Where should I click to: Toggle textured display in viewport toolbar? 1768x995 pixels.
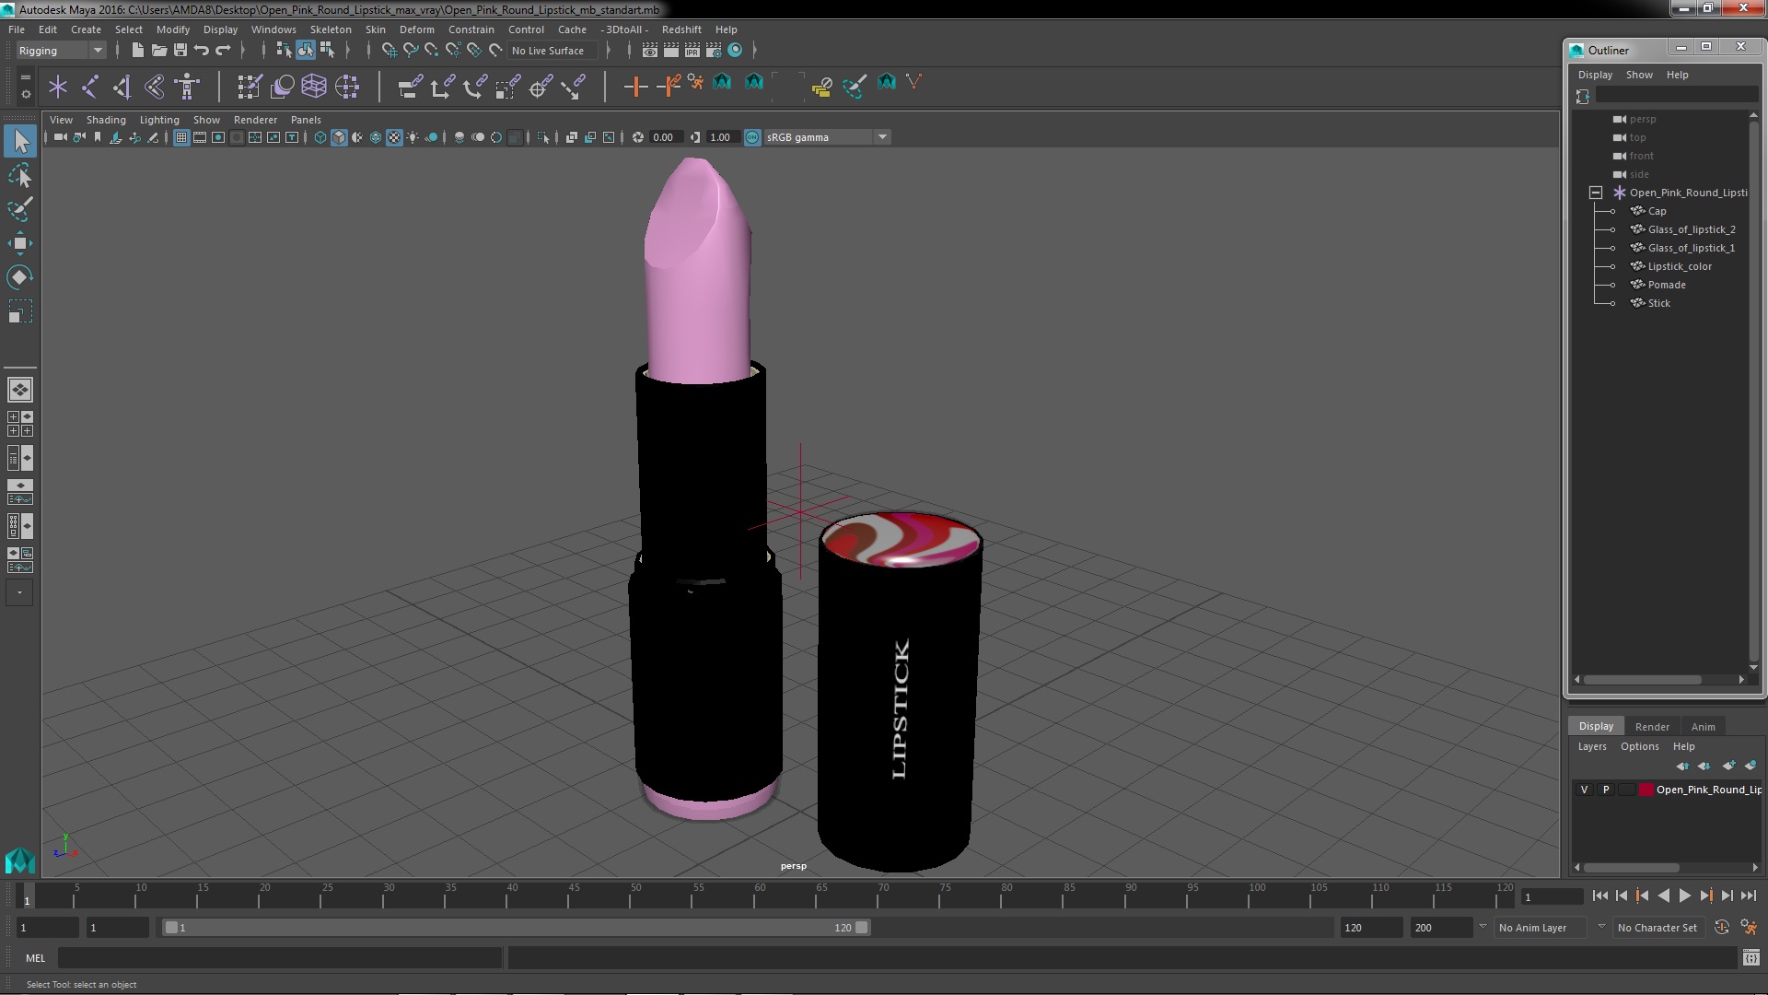(394, 137)
